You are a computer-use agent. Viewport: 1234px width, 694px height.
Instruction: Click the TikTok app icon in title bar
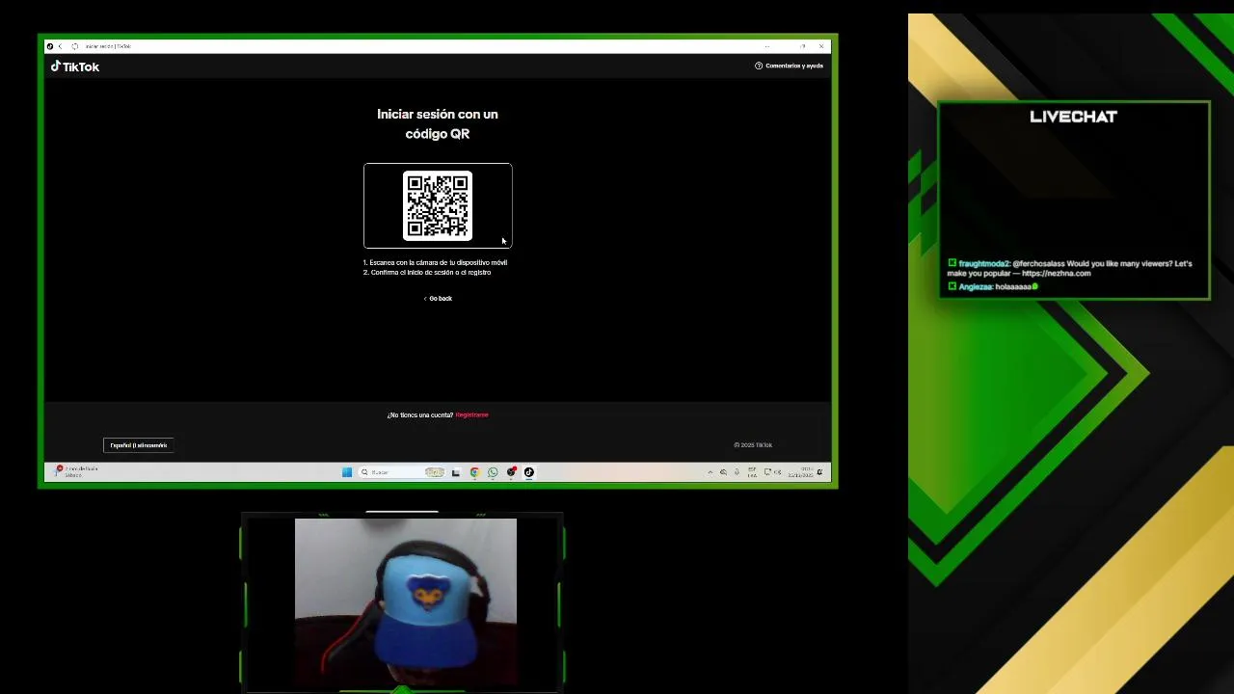pos(50,46)
